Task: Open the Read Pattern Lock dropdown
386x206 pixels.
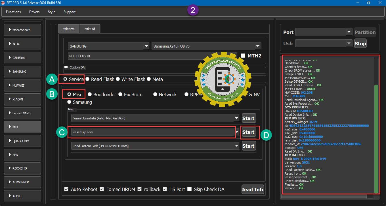Action: click(155, 146)
